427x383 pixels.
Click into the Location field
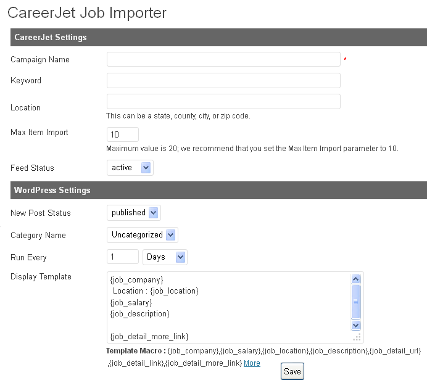tap(223, 102)
